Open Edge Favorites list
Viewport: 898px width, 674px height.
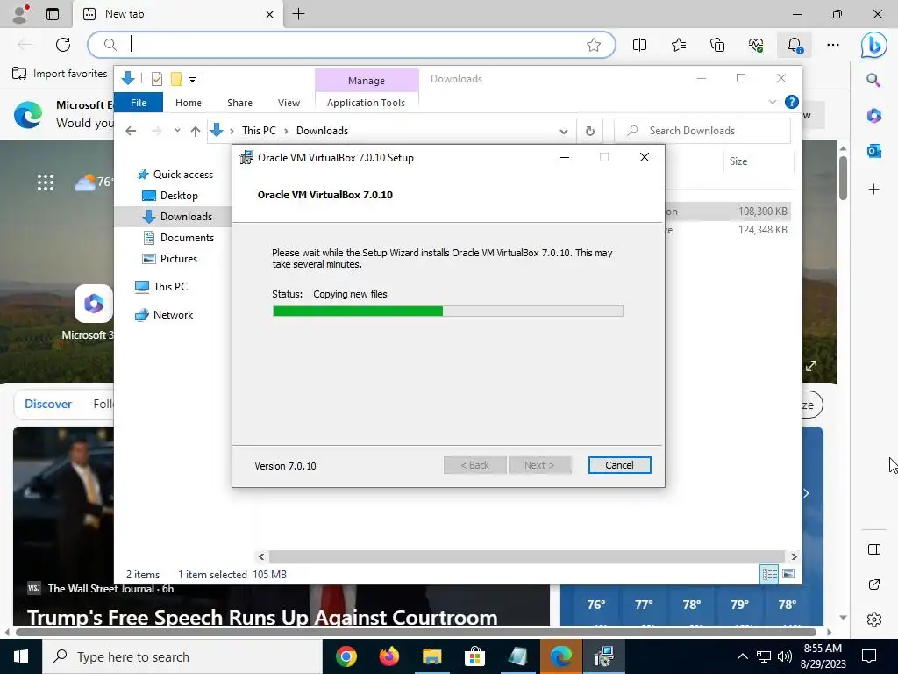coord(679,45)
